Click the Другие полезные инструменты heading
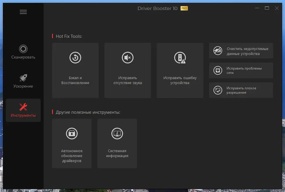 [88, 112]
